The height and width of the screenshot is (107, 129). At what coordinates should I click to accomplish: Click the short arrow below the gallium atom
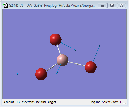(x=59, y=69)
